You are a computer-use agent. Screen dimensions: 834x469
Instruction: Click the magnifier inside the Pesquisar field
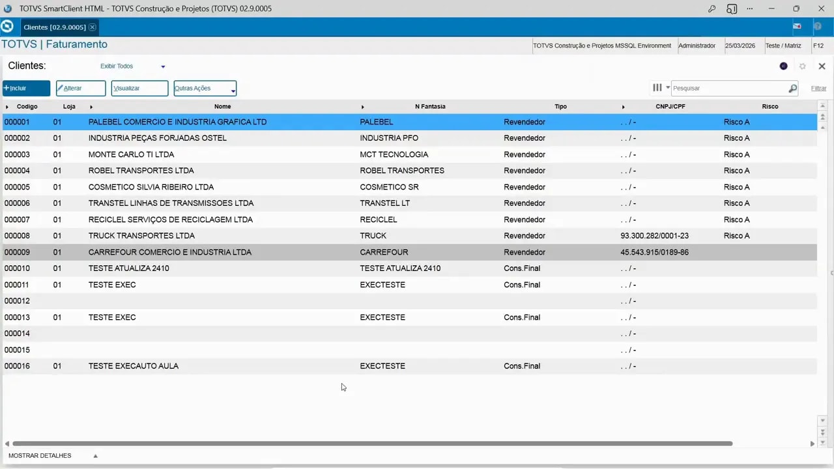(793, 88)
